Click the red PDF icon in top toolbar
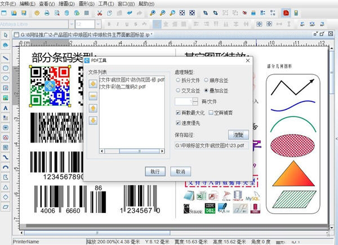Viewport: 338px width, 245px height. pyautogui.click(x=286, y=12)
